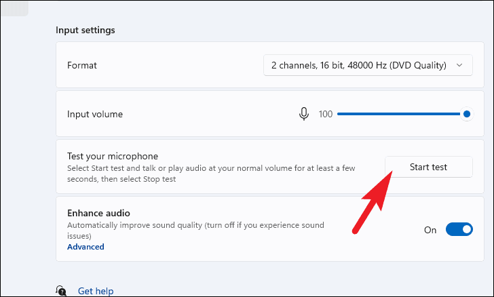Click the 'Select Start test and talk' description
The image size is (494, 297).
[x=211, y=174]
